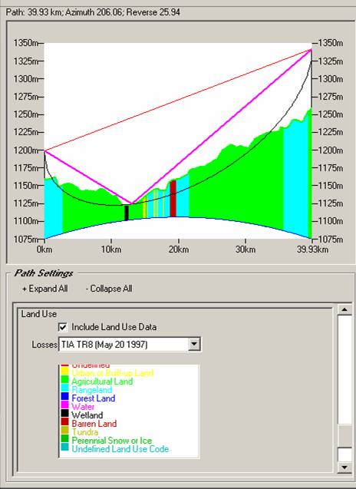The height and width of the screenshot is (489, 356).
Task: Open the Losses dropdown arrow
Action: tap(194, 345)
